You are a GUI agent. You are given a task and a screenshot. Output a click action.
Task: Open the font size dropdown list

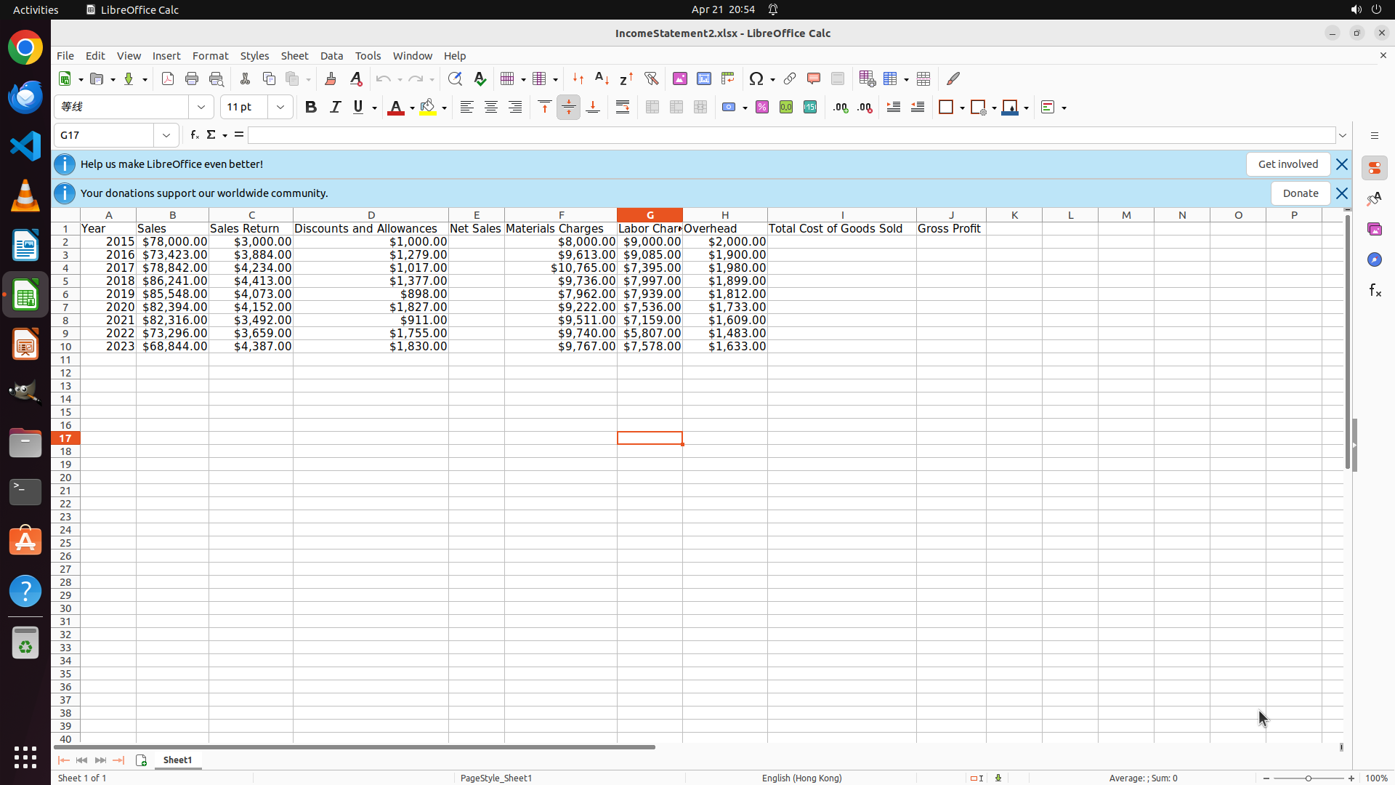(x=280, y=108)
